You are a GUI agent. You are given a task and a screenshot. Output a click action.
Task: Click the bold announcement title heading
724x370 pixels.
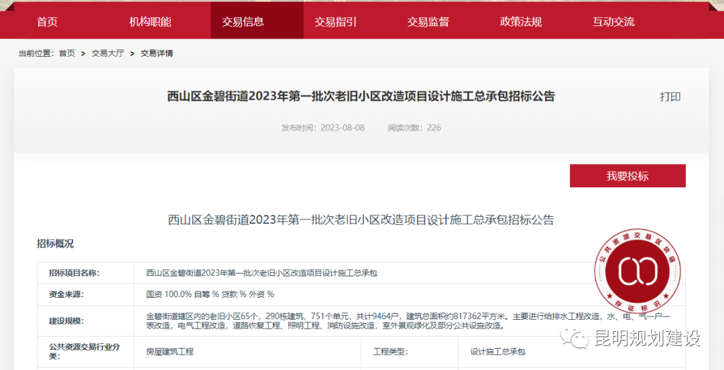[x=361, y=96]
